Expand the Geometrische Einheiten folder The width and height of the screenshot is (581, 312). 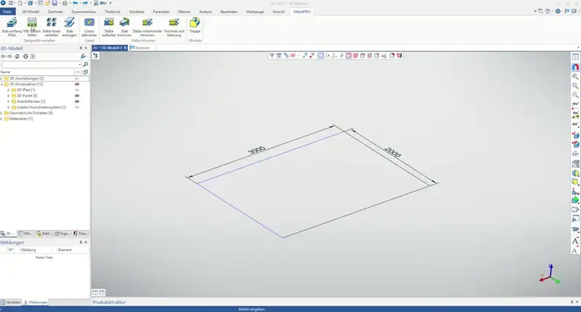point(2,113)
